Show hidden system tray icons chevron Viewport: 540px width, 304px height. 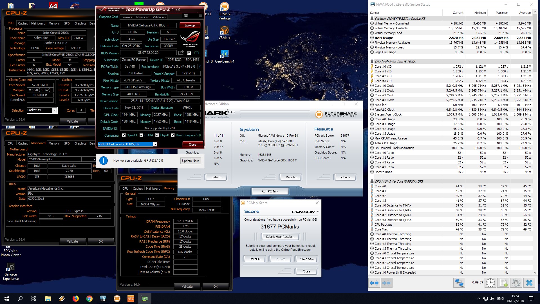[478, 299]
